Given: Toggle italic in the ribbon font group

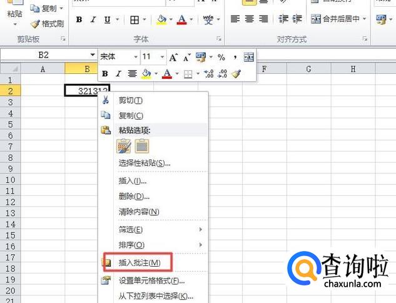Looking at the screenshot, I should [93, 20].
